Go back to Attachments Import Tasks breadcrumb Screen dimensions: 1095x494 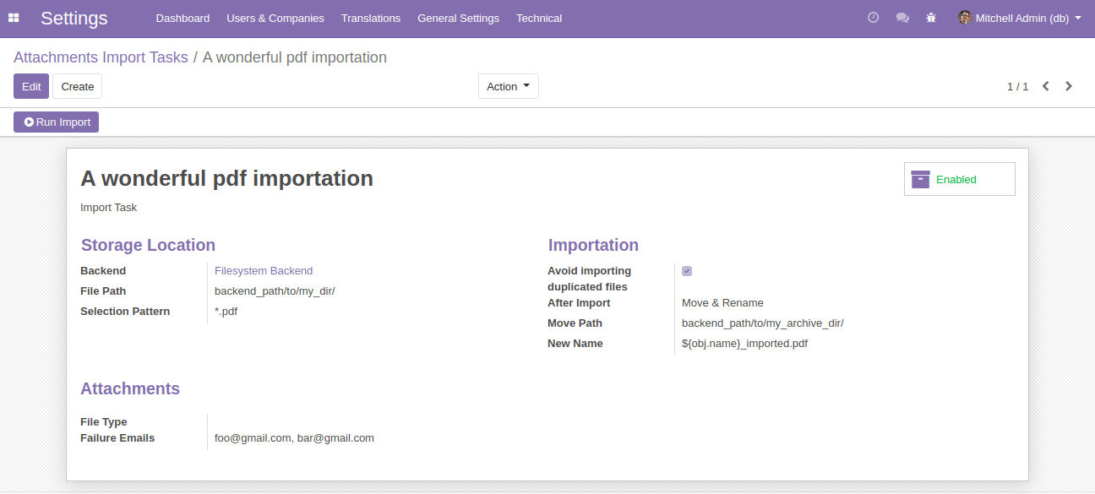pos(101,57)
